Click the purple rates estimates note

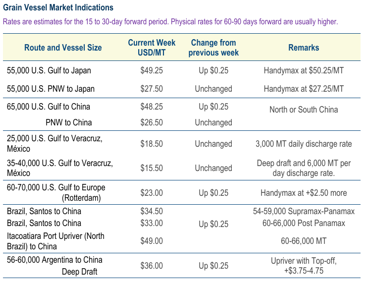click(170, 22)
